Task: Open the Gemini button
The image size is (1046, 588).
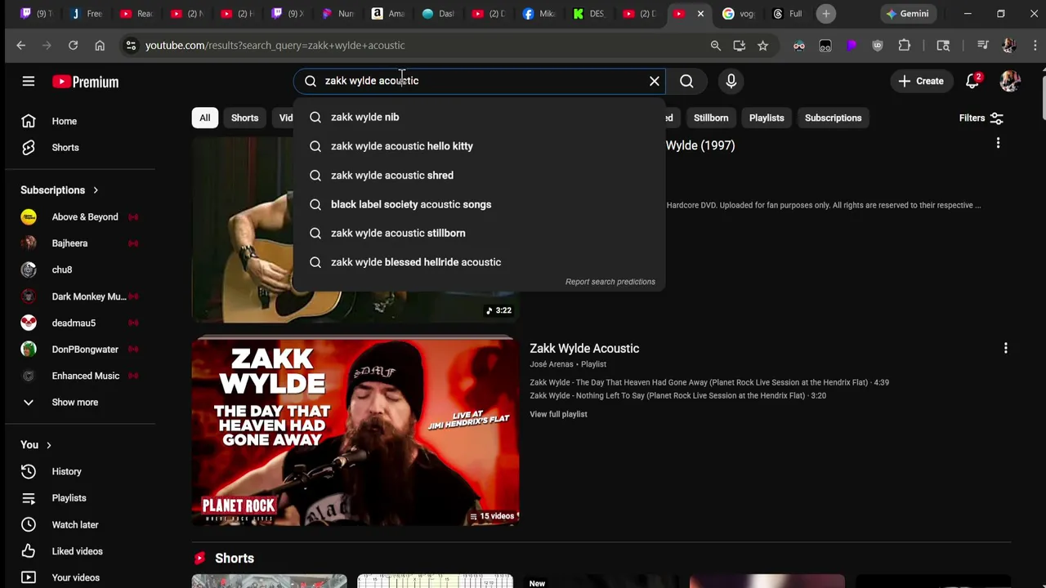Action: pyautogui.click(x=907, y=14)
